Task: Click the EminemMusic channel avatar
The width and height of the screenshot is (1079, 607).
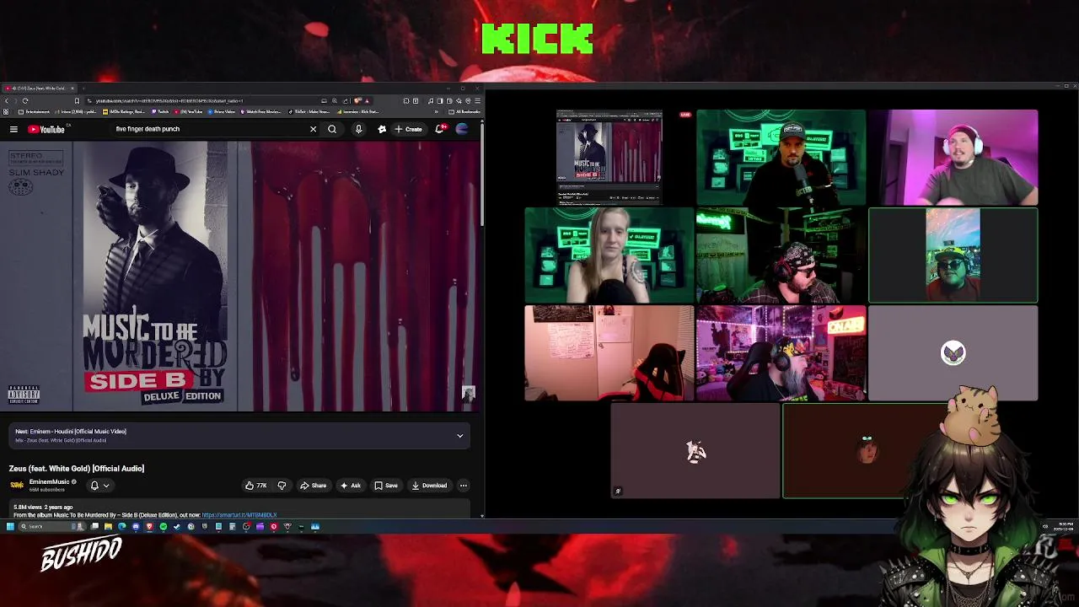Action: point(16,485)
